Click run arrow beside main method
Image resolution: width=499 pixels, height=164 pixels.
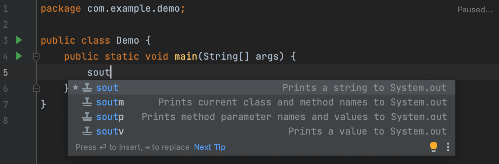click(x=19, y=56)
